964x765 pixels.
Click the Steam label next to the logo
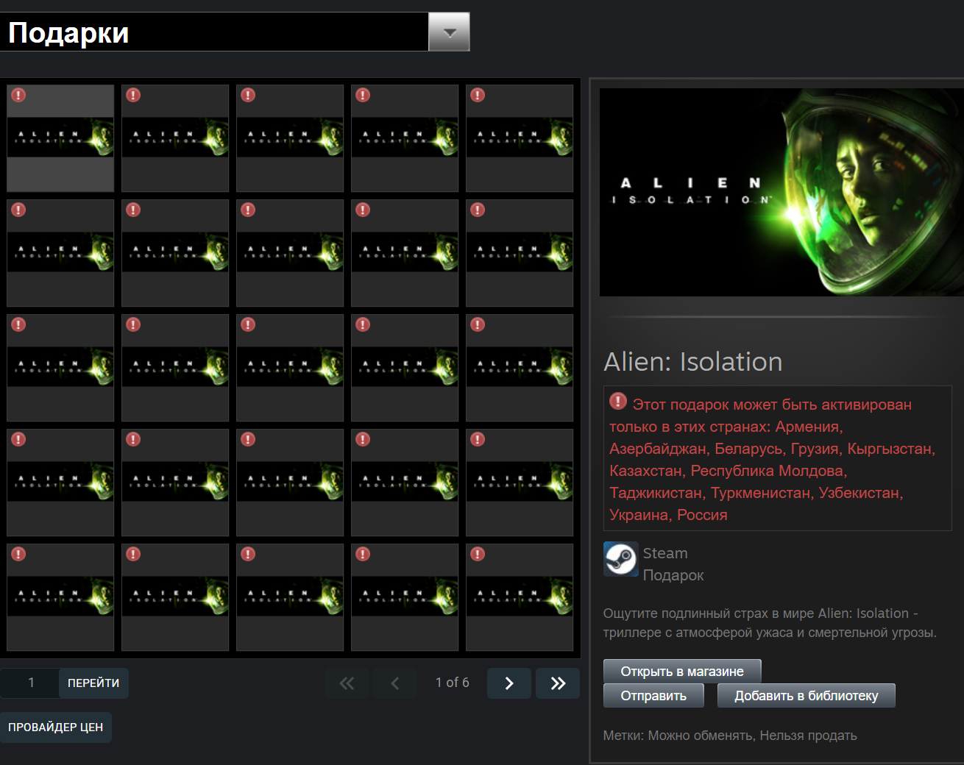665,553
